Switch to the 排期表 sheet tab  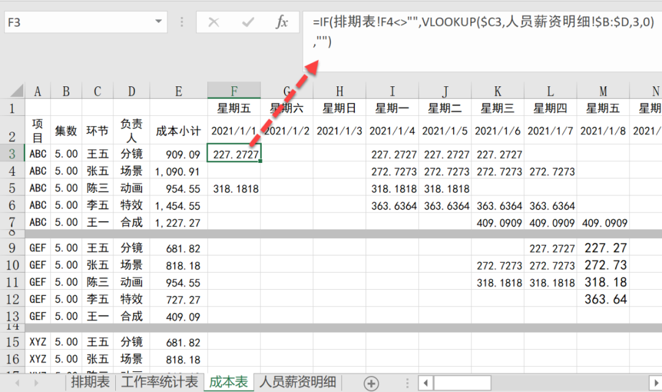[x=90, y=382]
